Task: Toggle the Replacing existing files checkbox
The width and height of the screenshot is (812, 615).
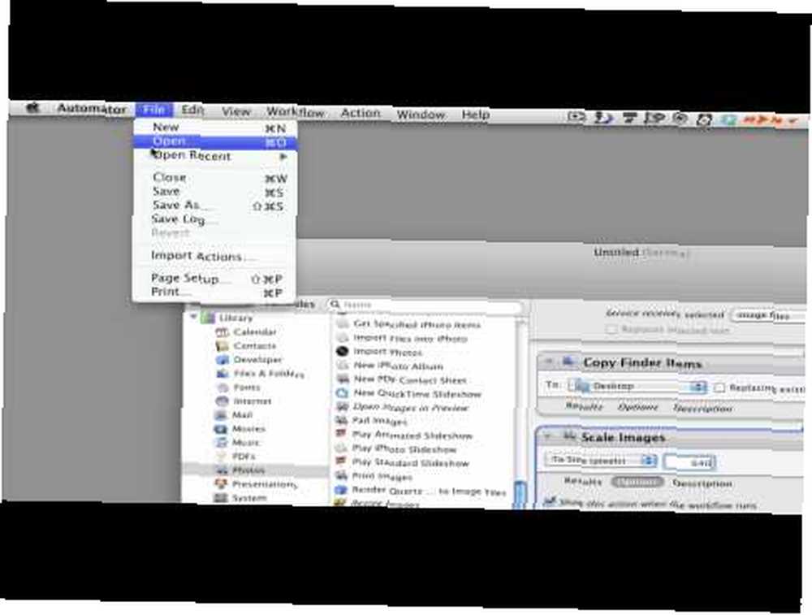Action: coord(719,388)
